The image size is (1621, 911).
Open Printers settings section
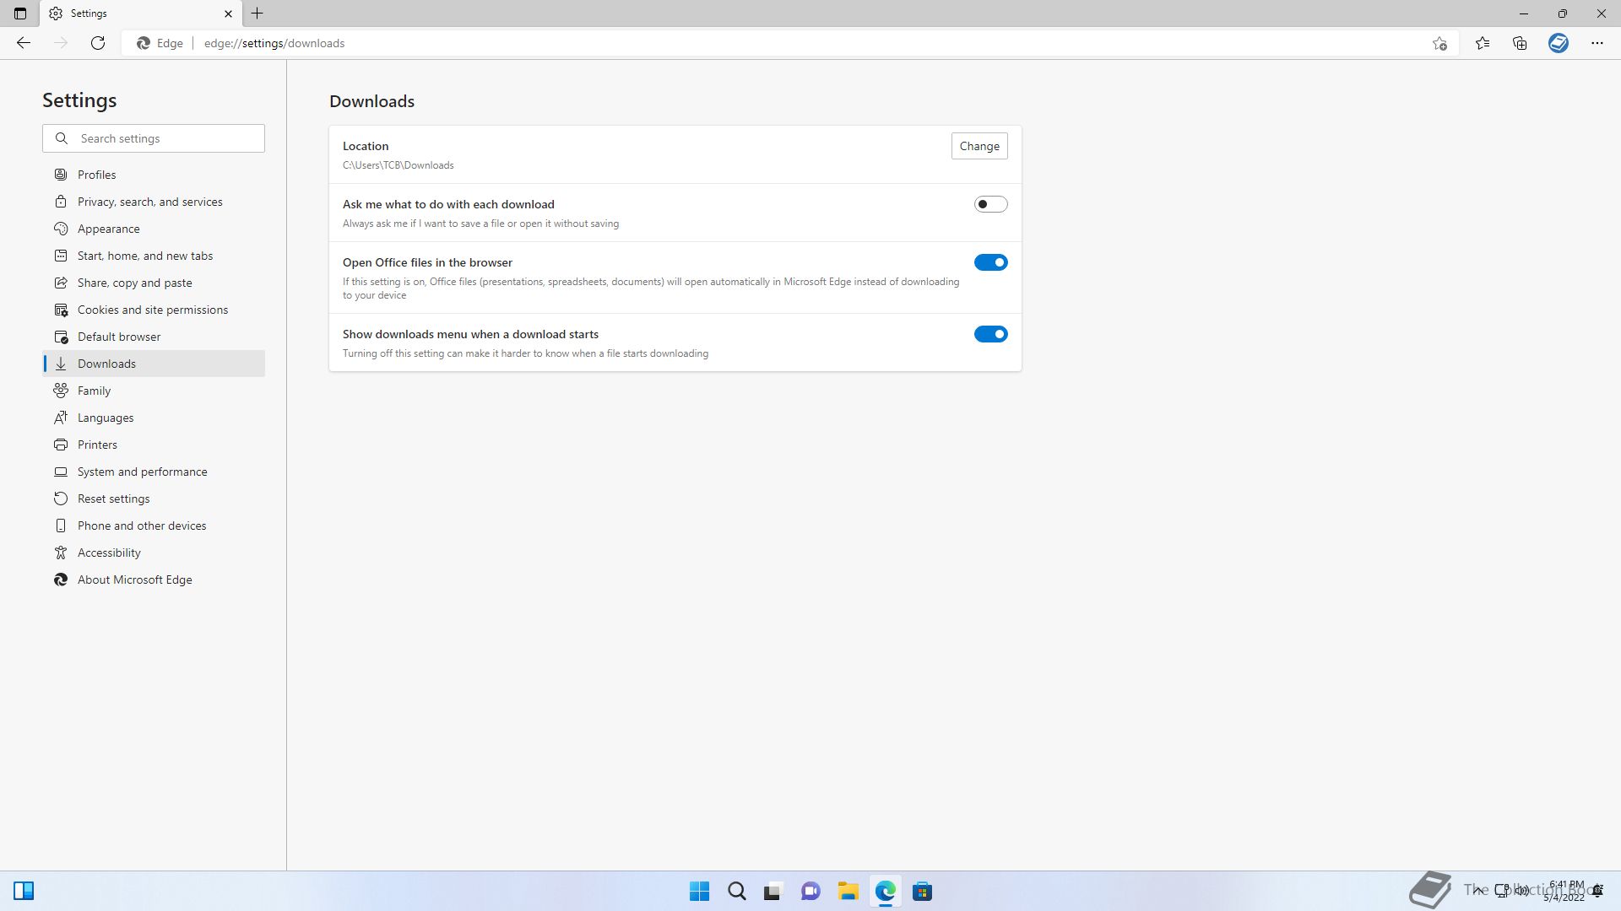point(154,445)
